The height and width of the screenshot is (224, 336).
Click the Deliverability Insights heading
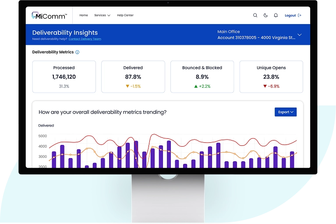pyautogui.click(x=65, y=33)
